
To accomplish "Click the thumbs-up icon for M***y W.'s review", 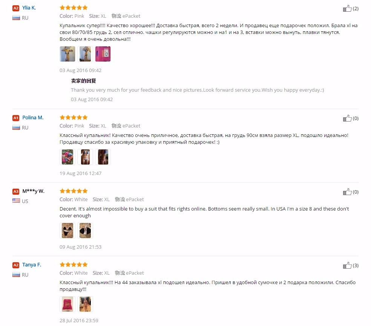I will click(347, 192).
